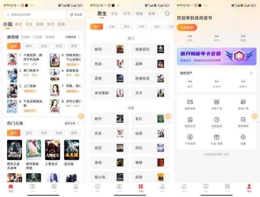
Task: Open 首开畅听年卡会员 membership banner
Action: [x=217, y=56]
